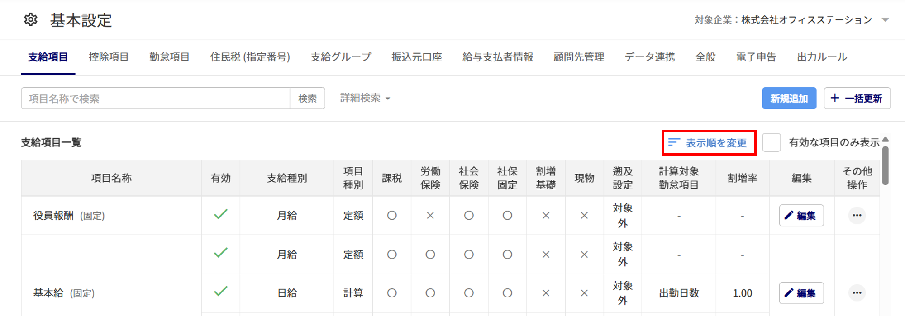This screenshot has height=316, width=905.
Task: Click the 支給項目一覧 heading
Action: click(51, 143)
